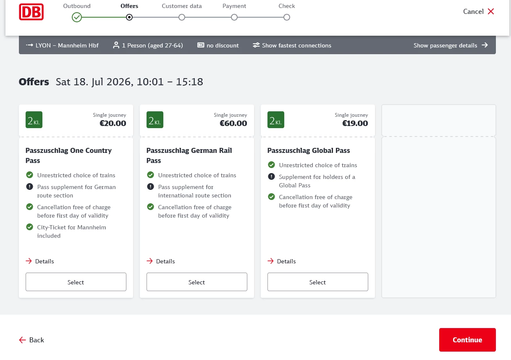Click Passzuschlag Global Pass title
Image resolution: width=511 pixels, height=360 pixels.
309,150
